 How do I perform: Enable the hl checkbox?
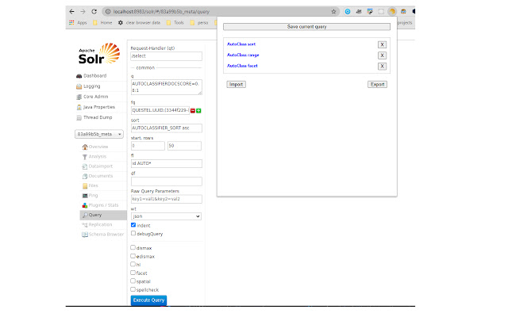coord(133,264)
